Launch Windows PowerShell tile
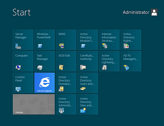The image size is (164, 126). point(45,40)
